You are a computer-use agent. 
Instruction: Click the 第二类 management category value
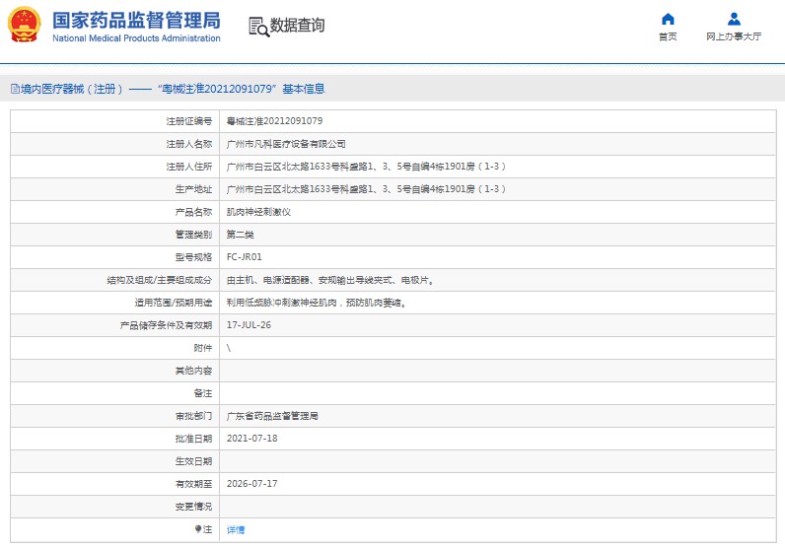click(x=240, y=235)
